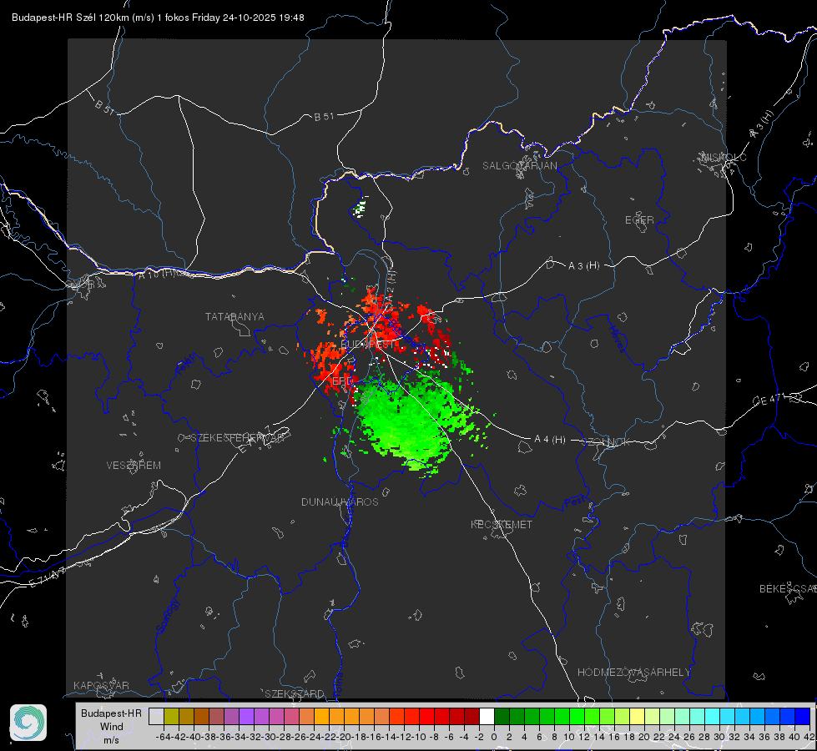Click the SZEKSZÁRD city label
817x751 pixels.
click(x=295, y=693)
